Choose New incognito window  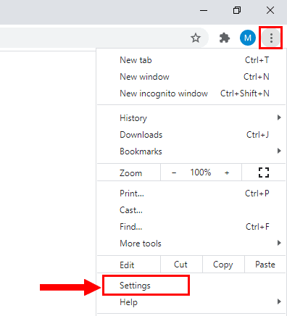point(191,93)
